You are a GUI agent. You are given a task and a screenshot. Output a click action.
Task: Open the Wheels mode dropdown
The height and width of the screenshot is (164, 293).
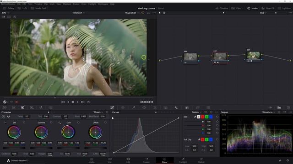point(98,112)
